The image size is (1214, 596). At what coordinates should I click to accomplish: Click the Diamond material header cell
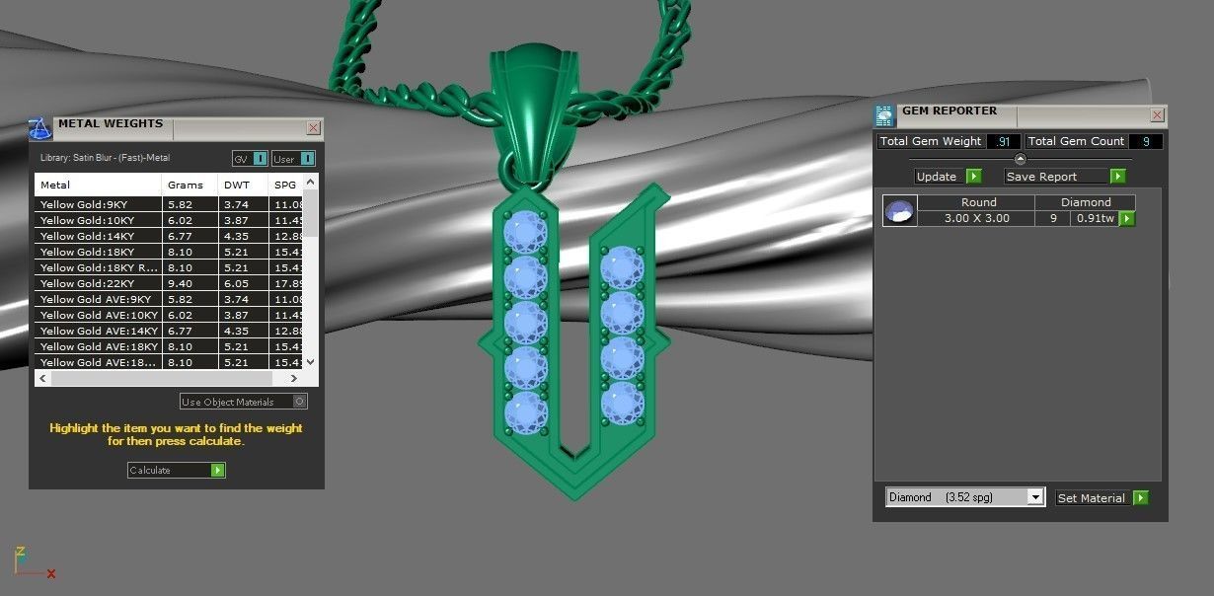[1086, 202]
